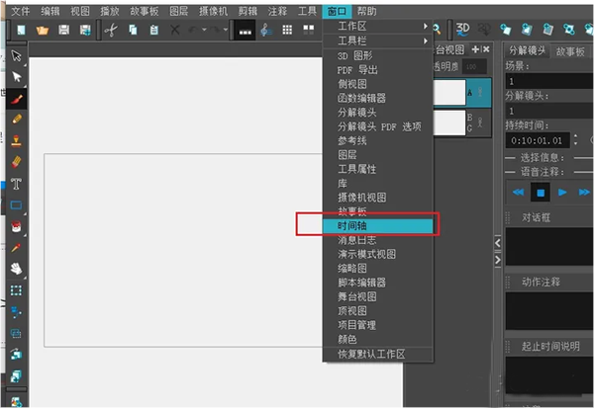594x408 pixels.
Task: Click the opacity value field
Action: (x=474, y=67)
